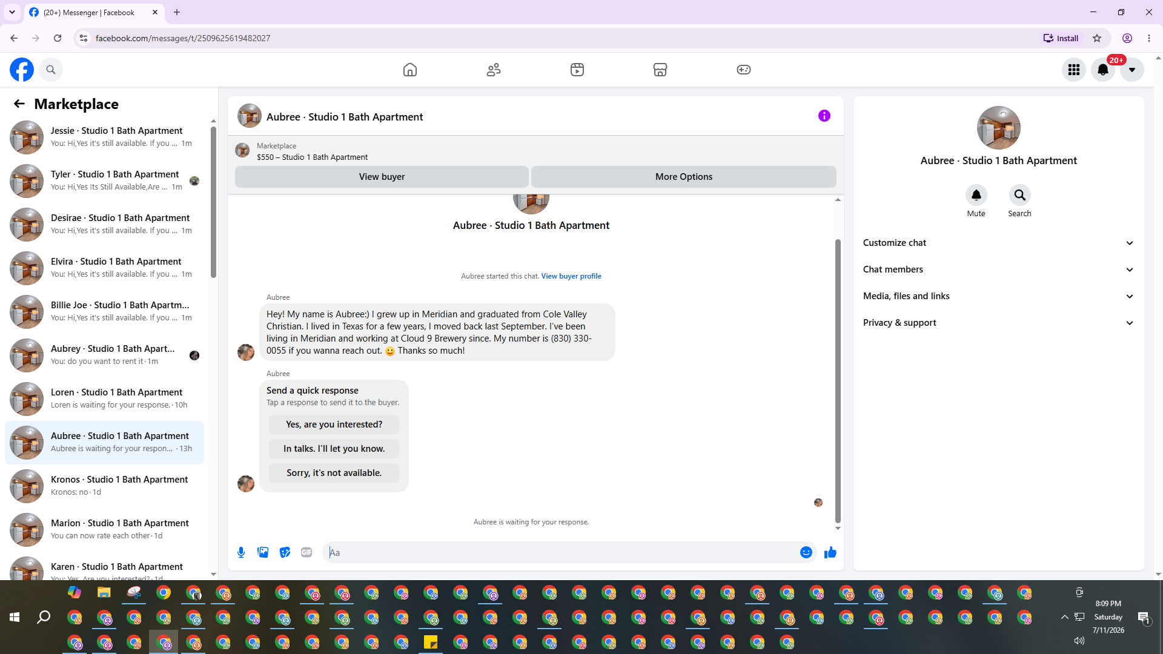Open the Friends icon in top navigation

pos(494,70)
